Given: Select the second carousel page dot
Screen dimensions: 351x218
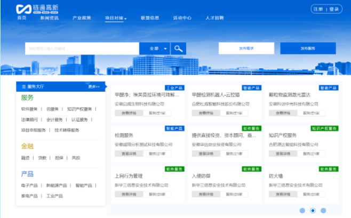Looking at the screenshot, I should point(313,211).
